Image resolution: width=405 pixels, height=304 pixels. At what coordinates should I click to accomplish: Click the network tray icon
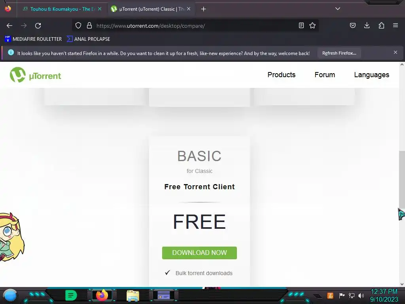[351, 295]
